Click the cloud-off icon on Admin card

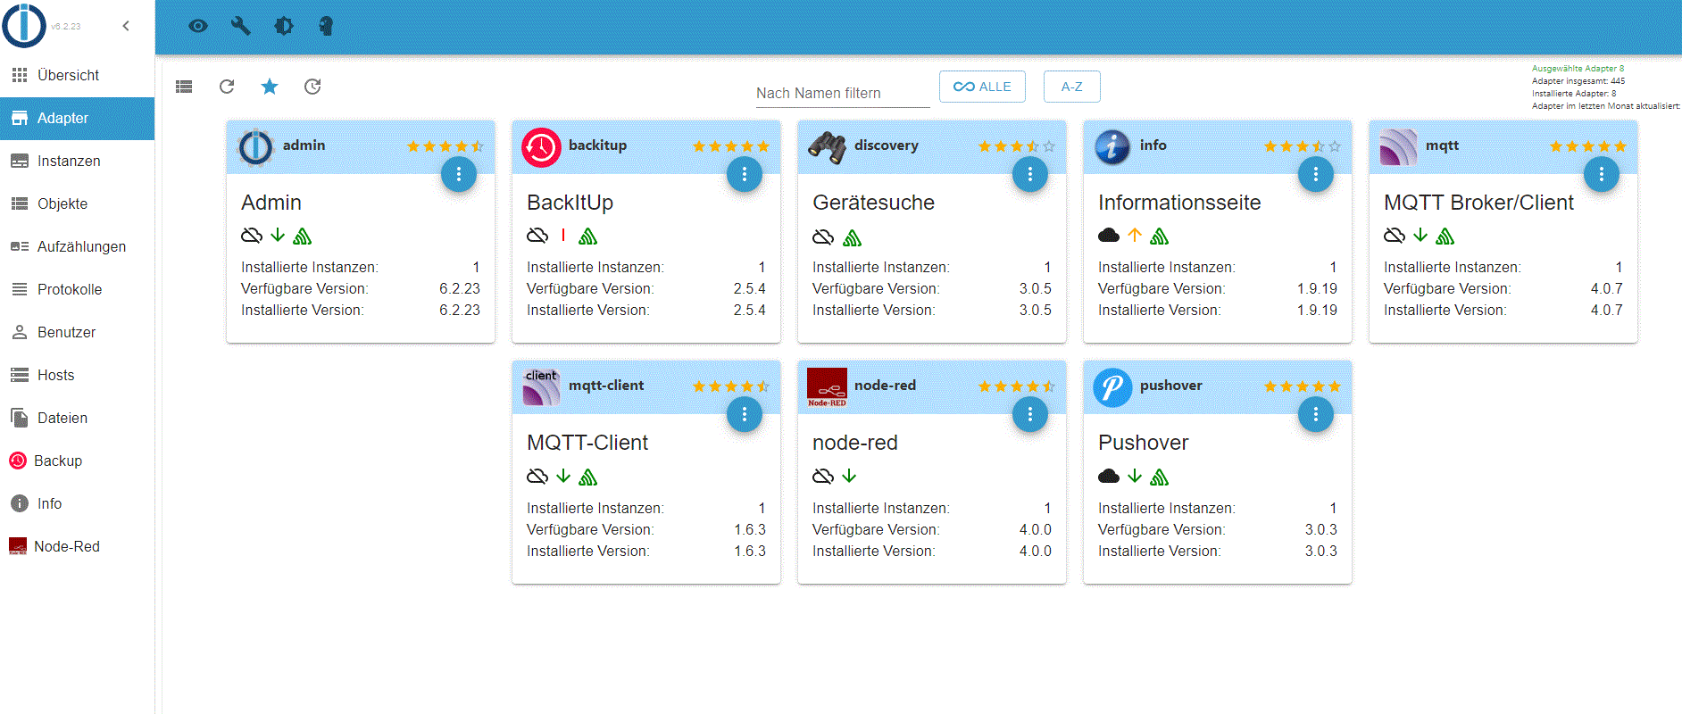point(252,236)
